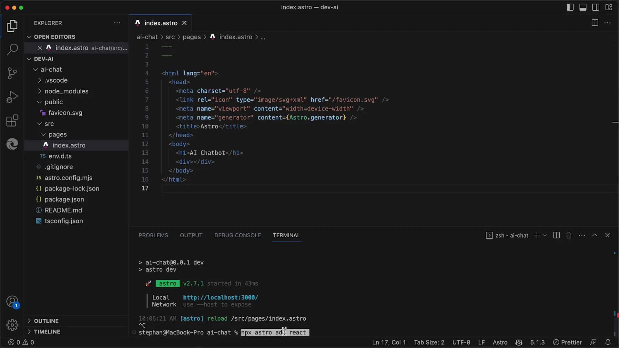Screen dimensions: 619x348
Task: Select the zsh - ai-chat terminal
Action: click(x=507, y=235)
